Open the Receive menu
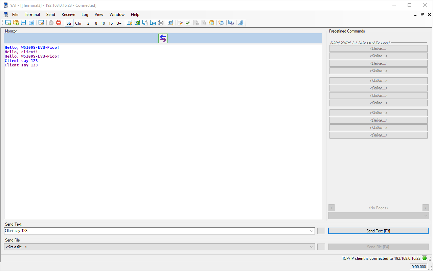Viewport: 433px width, 271px height. pyautogui.click(x=68, y=15)
